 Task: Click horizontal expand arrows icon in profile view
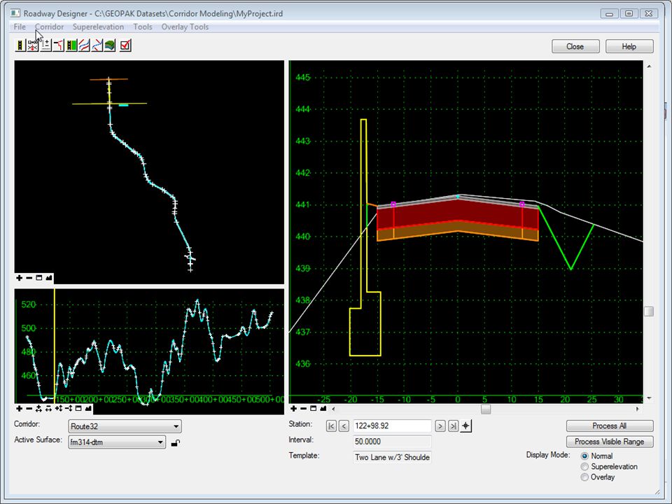38,408
